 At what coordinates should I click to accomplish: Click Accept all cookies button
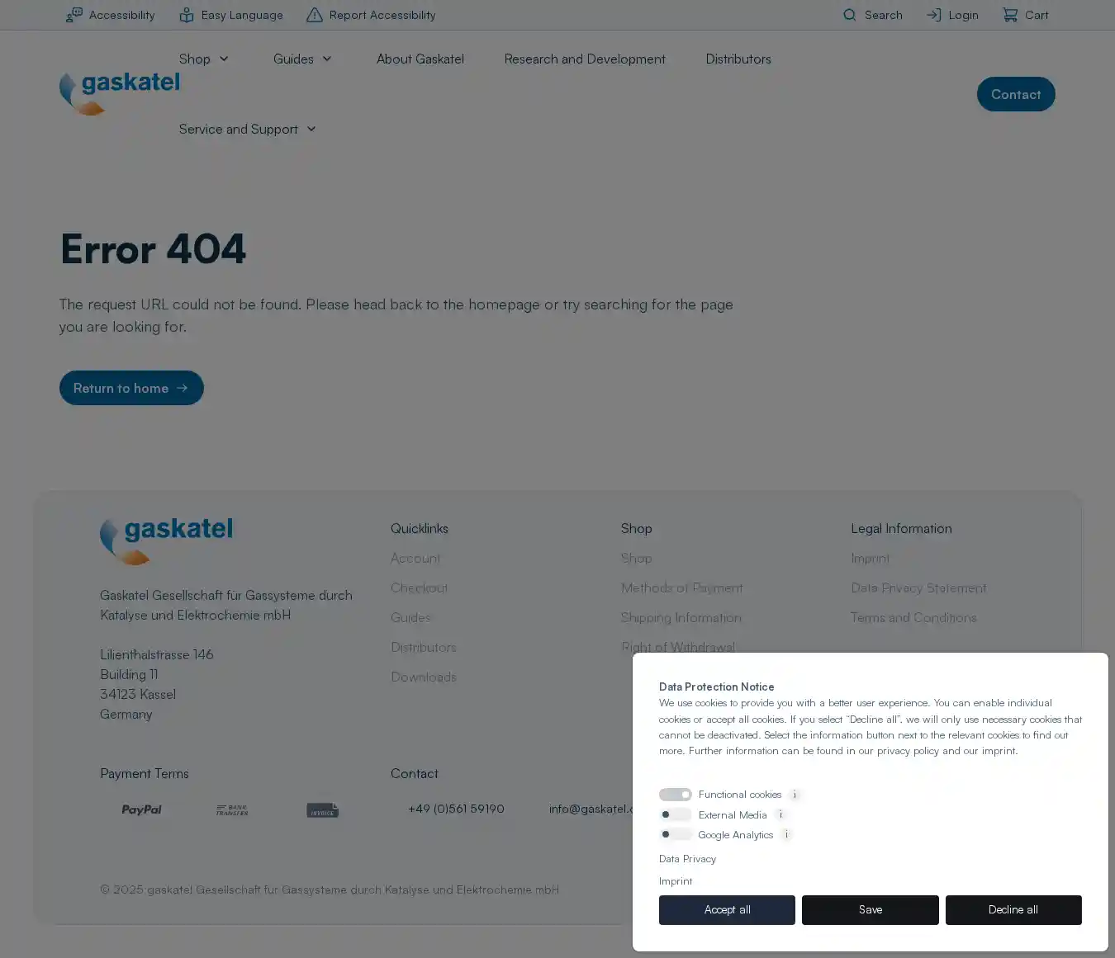pos(727,909)
